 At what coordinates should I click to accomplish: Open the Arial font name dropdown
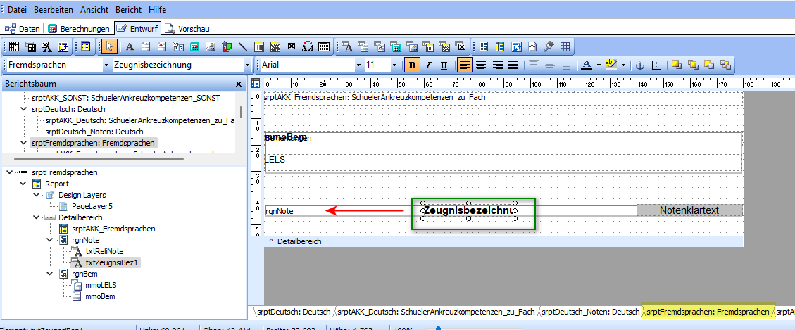click(x=359, y=65)
